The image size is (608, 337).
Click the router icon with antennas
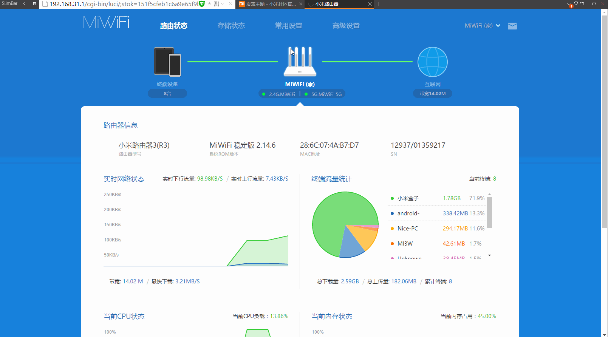[x=300, y=62]
